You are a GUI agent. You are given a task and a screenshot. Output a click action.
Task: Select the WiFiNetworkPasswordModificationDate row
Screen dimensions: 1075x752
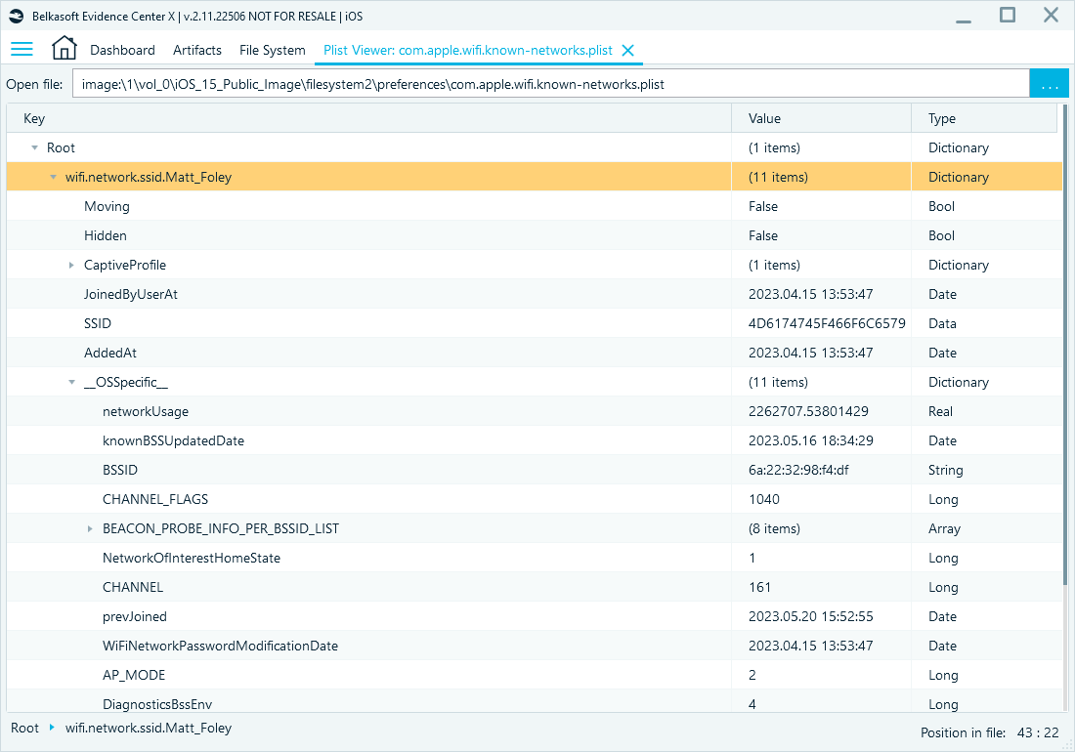(534, 646)
